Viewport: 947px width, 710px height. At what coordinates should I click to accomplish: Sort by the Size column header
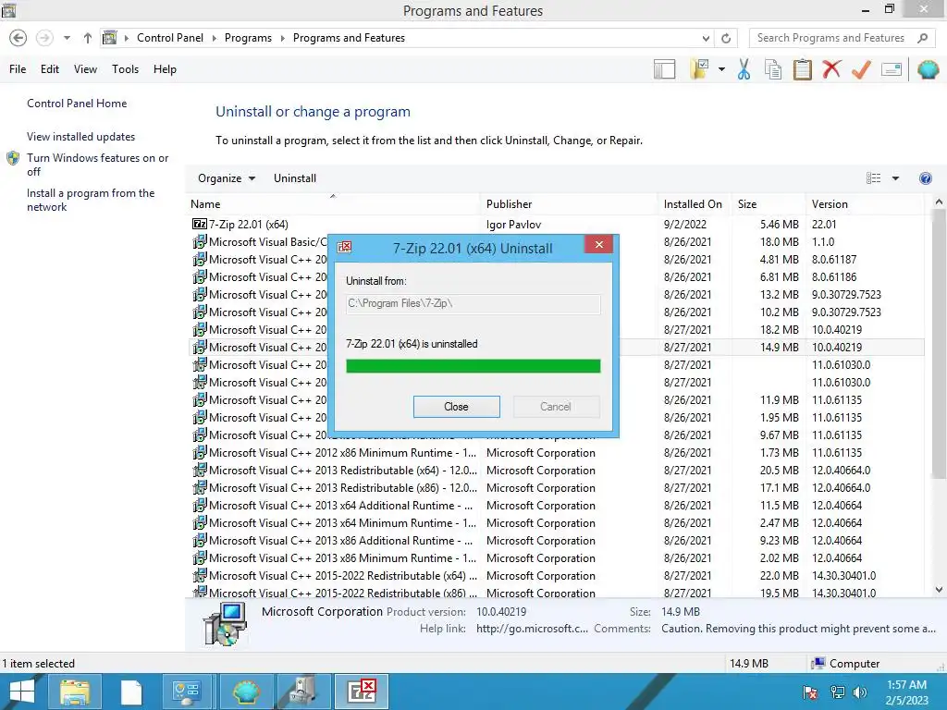click(x=769, y=204)
